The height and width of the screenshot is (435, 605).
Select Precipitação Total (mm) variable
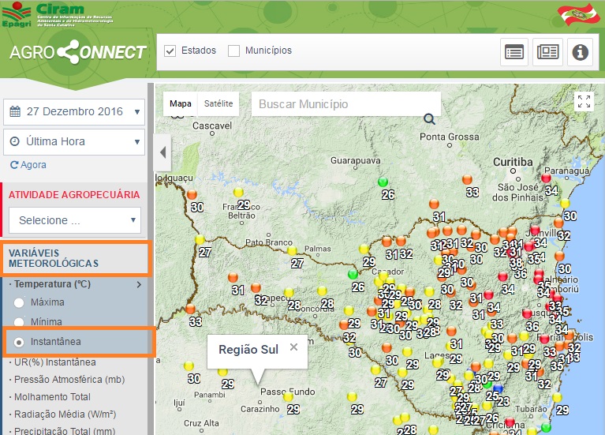pos(65,430)
